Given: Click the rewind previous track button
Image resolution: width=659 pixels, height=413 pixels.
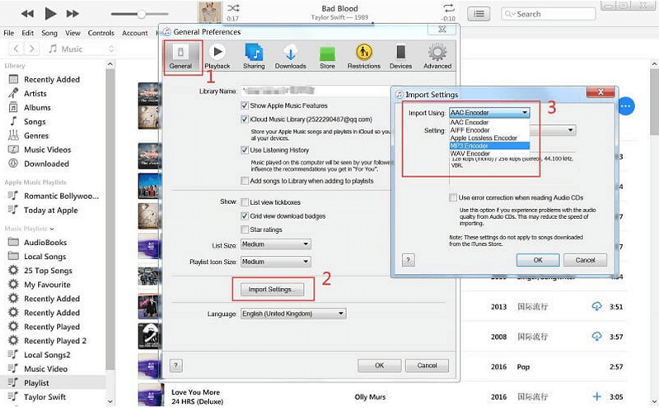Looking at the screenshot, I should (27, 14).
